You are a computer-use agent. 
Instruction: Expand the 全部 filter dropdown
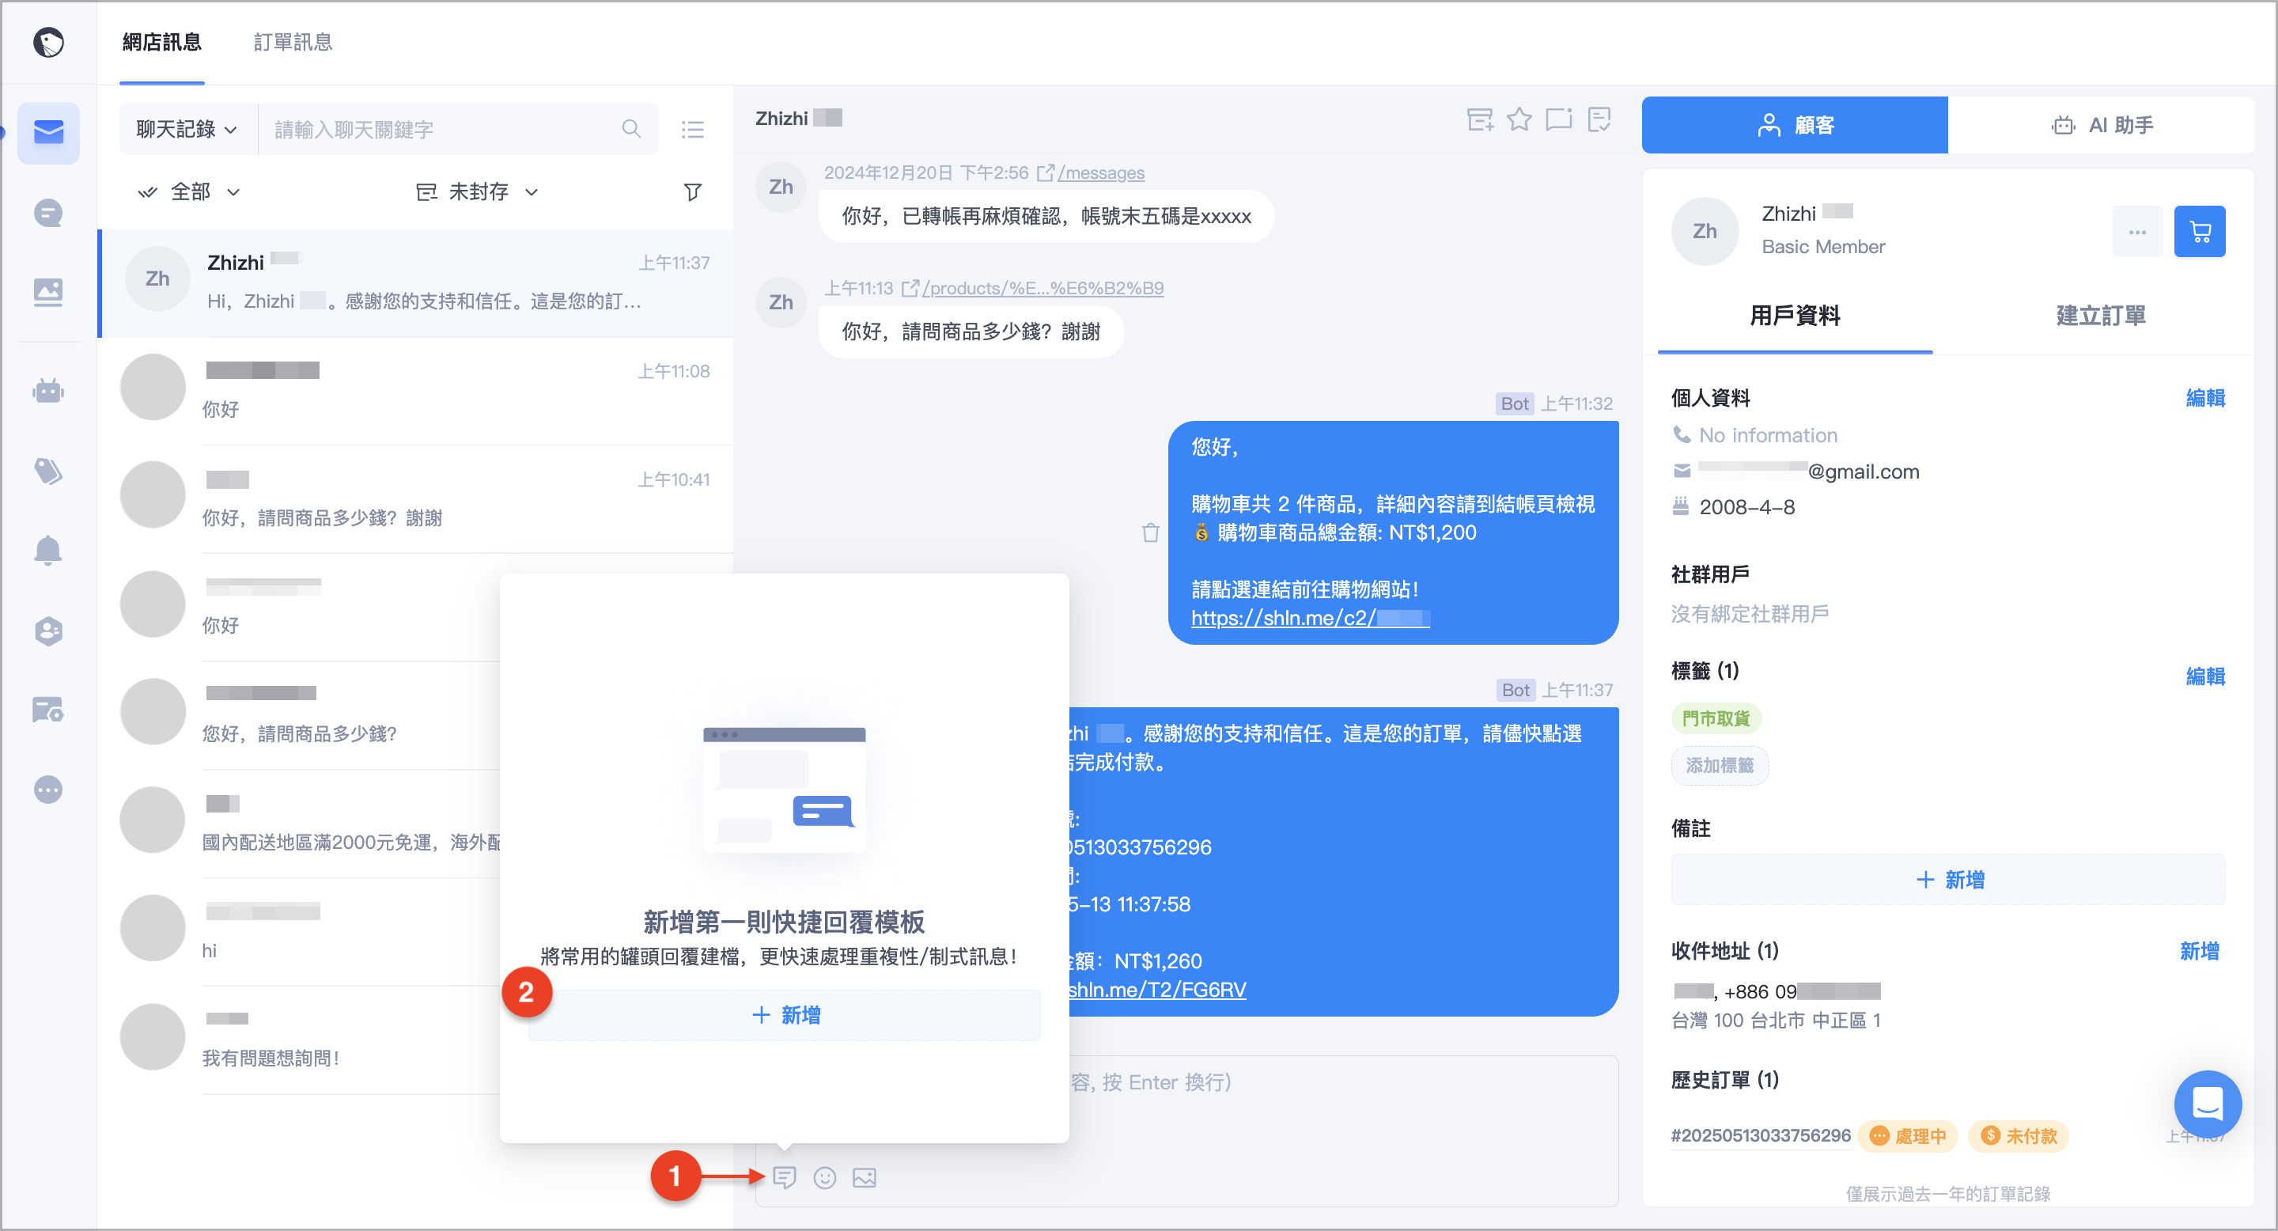click(x=189, y=192)
